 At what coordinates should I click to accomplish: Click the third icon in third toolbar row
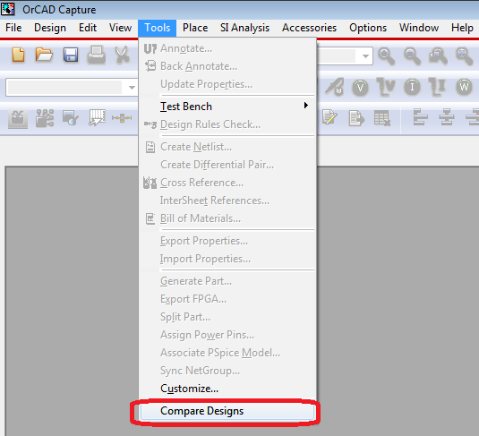tap(71, 118)
